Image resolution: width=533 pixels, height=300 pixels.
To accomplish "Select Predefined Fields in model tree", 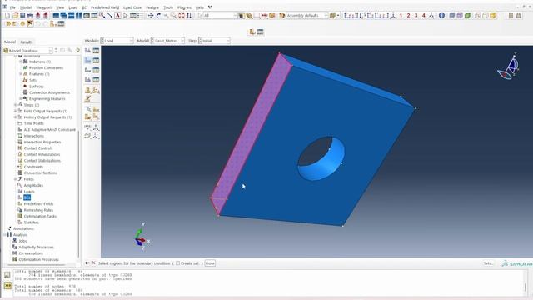I will point(38,203).
